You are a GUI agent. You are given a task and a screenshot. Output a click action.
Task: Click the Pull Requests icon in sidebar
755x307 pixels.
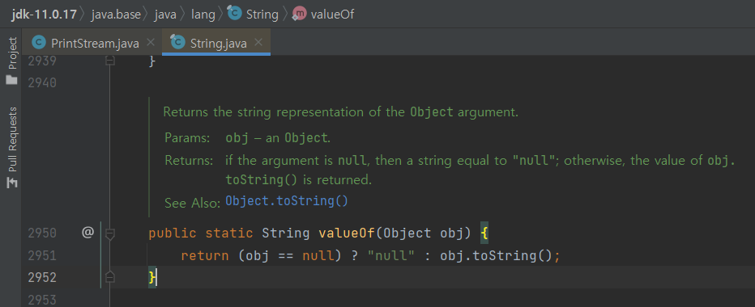click(11, 183)
